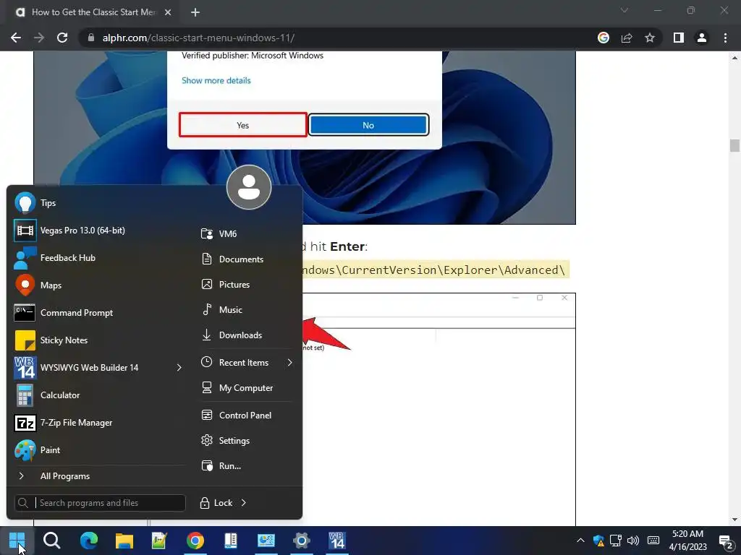Image resolution: width=741 pixels, height=555 pixels.
Task: Open touch keyboard tray icon
Action: (x=653, y=541)
